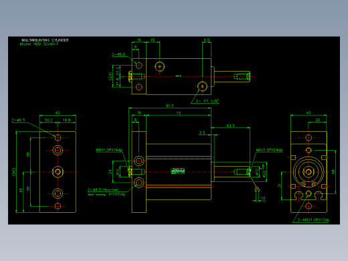This screenshot has height=261, width=348.
Task: Click the 30 dimension on right view
Action: click(x=317, y=120)
